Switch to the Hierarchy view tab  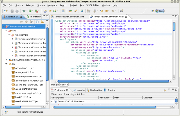click(34, 17)
